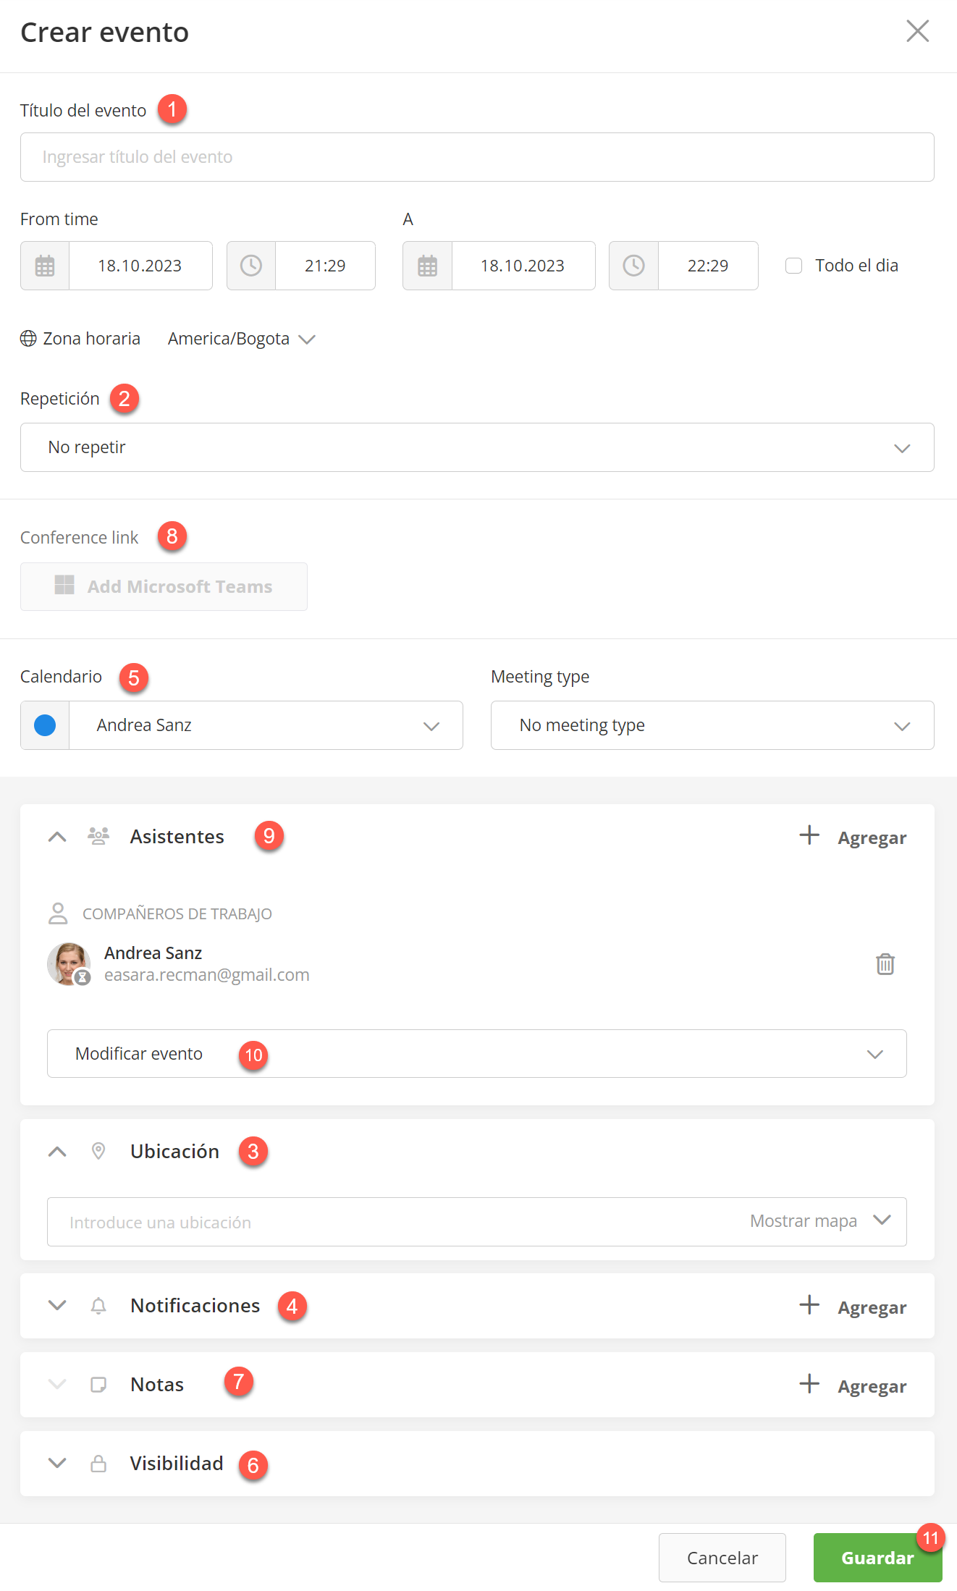The image size is (957, 1591).
Task: Expand the Visibilidad section
Action: pyautogui.click(x=57, y=1463)
